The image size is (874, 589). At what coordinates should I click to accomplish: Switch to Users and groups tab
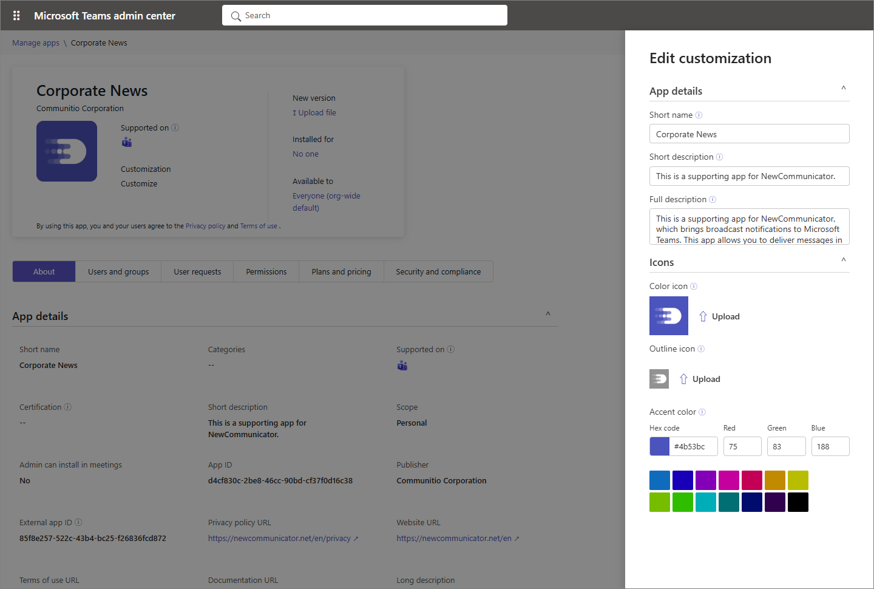coord(118,271)
